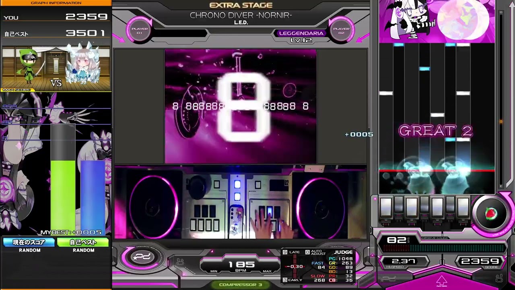The image size is (515, 290).
Task: Click the Lv.12 level text
Action: 301,40
